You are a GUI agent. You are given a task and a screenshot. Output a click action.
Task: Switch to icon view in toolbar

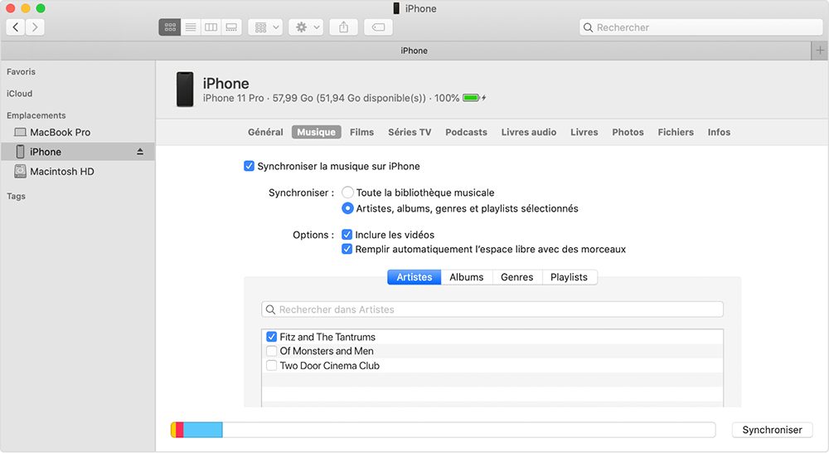click(x=170, y=27)
